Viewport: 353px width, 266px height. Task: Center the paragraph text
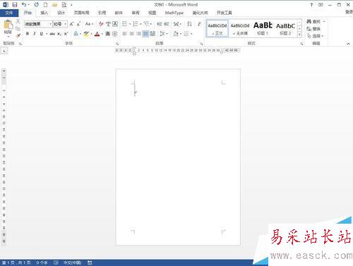[x=132, y=34]
